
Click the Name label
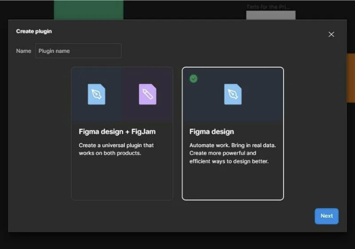tap(23, 51)
